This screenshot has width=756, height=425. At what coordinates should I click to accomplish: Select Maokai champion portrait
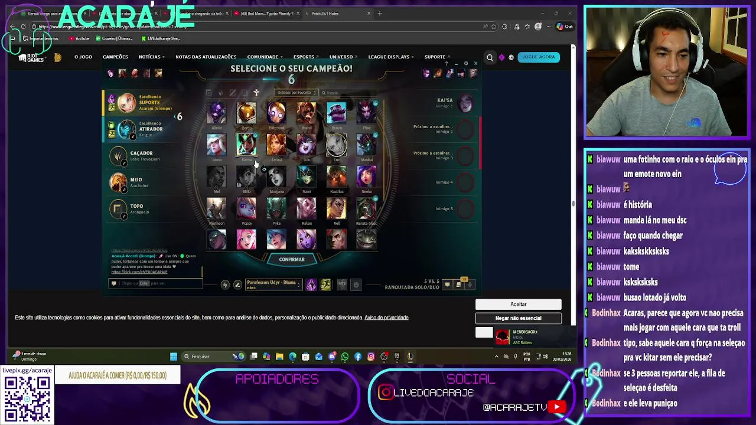point(366,145)
